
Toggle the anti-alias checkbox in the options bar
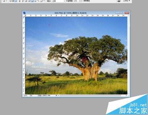tap(82, 1)
